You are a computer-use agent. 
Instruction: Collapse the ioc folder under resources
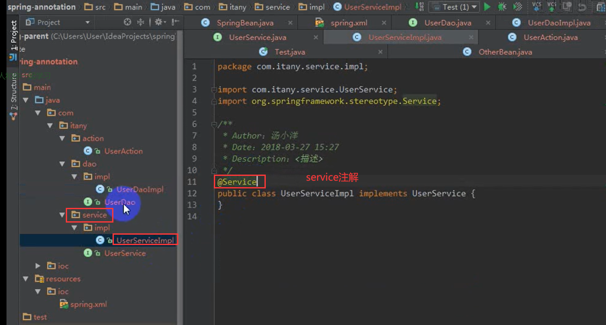(38, 291)
